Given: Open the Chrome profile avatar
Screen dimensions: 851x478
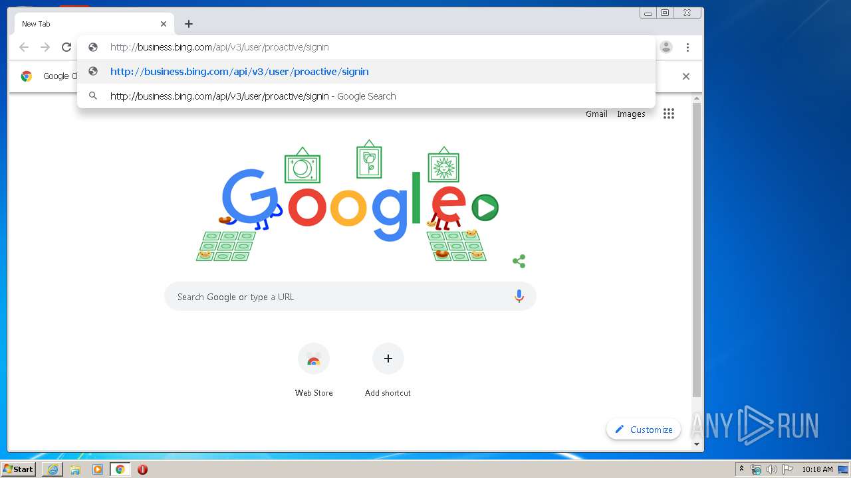Looking at the screenshot, I should (666, 47).
